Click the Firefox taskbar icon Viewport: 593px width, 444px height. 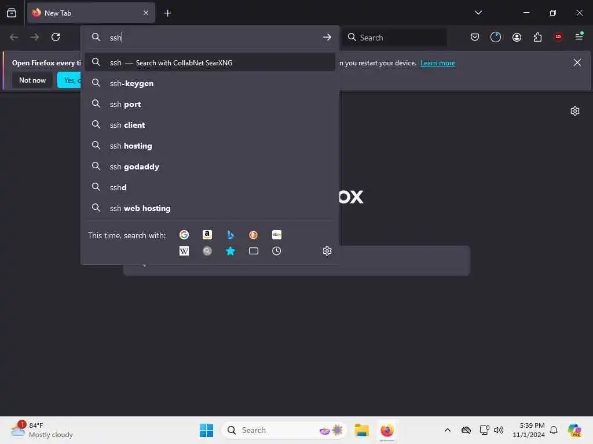(387, 430)
